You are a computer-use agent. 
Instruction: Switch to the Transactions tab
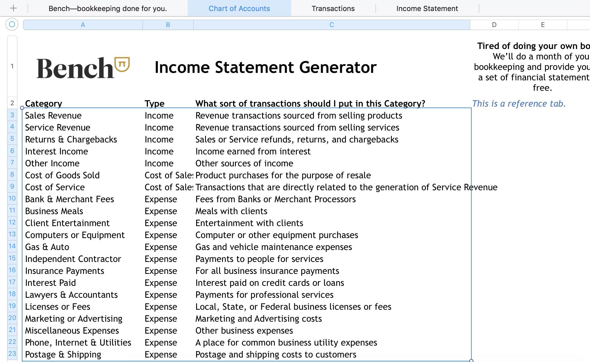click(333, 8)
